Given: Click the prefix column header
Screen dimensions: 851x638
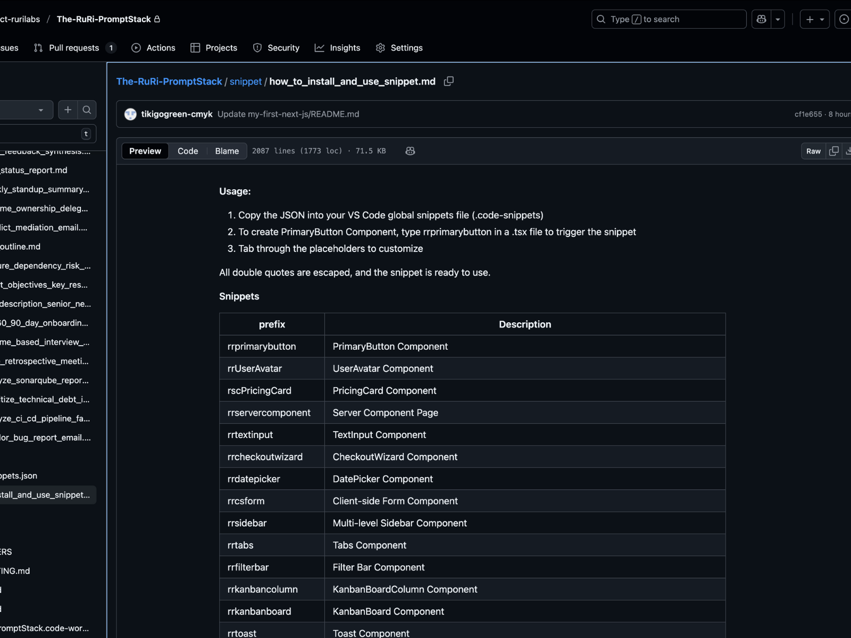Looking at the screenshot, I should [272, 324].
